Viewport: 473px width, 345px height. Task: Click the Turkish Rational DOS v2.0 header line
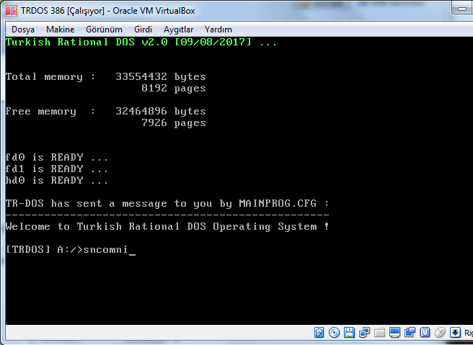click(x=141, y=42)
